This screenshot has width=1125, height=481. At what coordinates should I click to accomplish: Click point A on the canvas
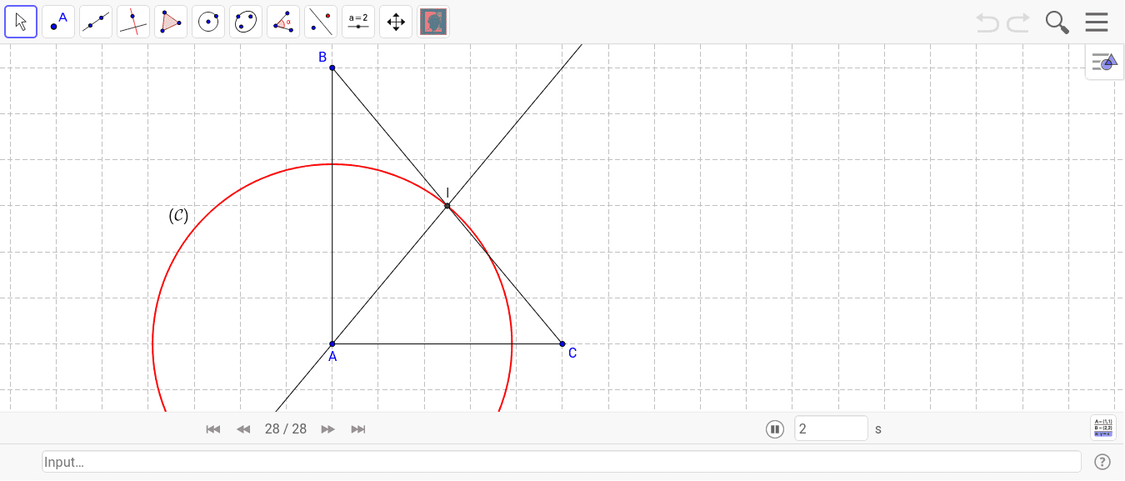pyautogui.click(x=332, y=343)
